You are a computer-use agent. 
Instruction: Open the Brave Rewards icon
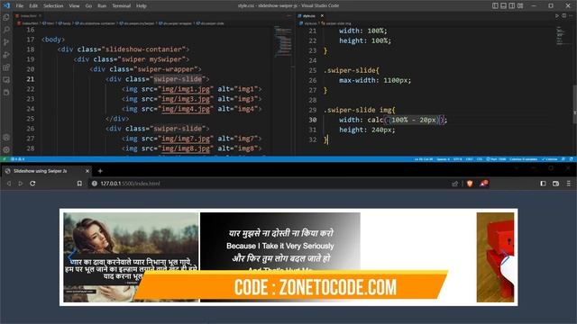(x=484, y=184)
